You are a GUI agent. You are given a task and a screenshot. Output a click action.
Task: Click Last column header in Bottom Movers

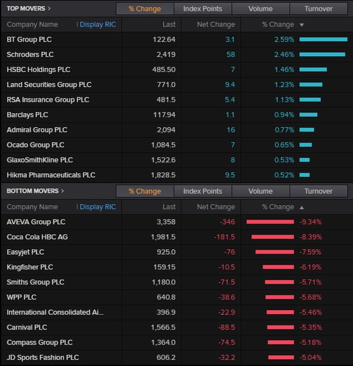pos(169,207)
